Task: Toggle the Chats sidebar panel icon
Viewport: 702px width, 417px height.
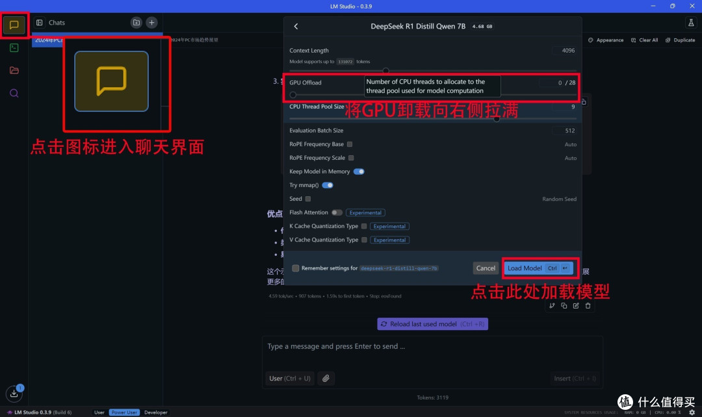Action: pos(40,22)
